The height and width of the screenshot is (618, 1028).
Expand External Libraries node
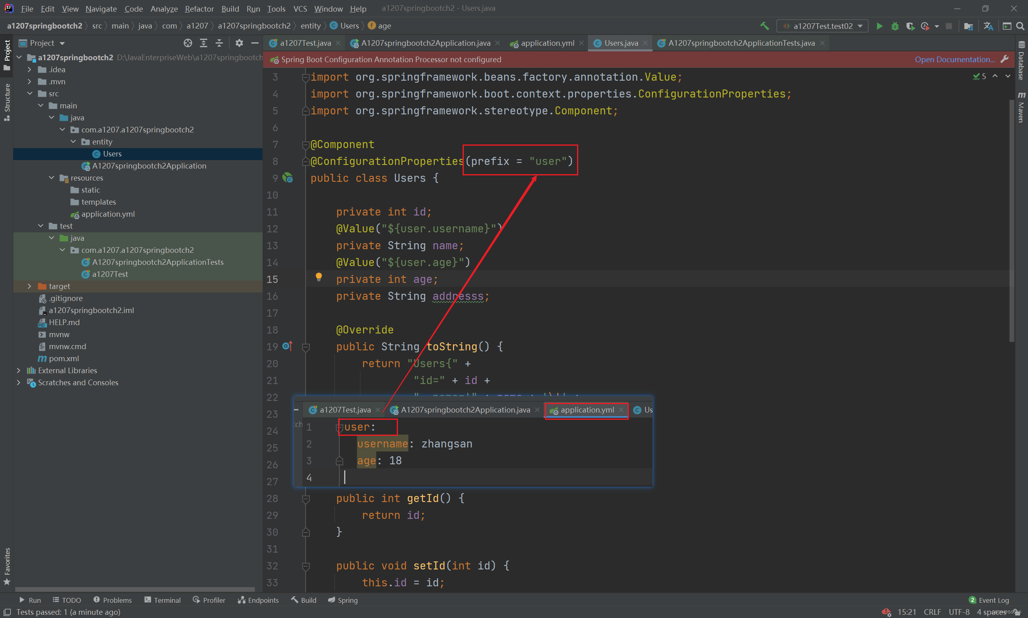click(19, 370)
